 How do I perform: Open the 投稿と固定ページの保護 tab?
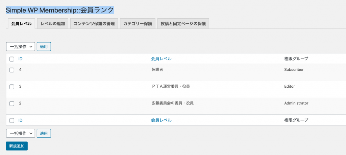pos(183,24)
